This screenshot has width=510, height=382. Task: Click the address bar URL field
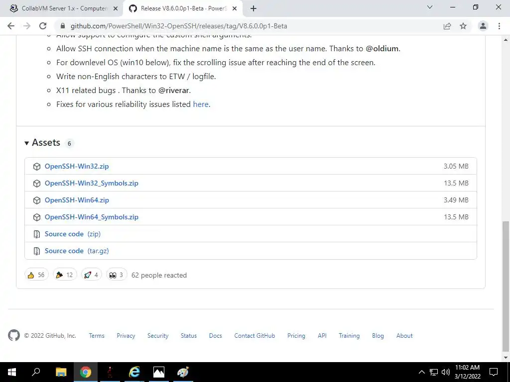(x=251, y=26)
